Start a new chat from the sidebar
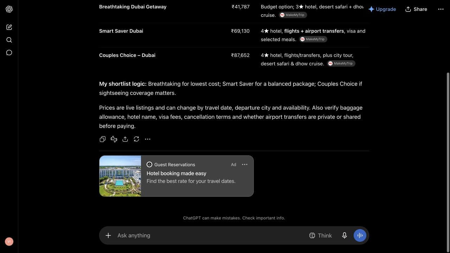The image size is (450, 253). pyautogui.click(x=9, y=27)
